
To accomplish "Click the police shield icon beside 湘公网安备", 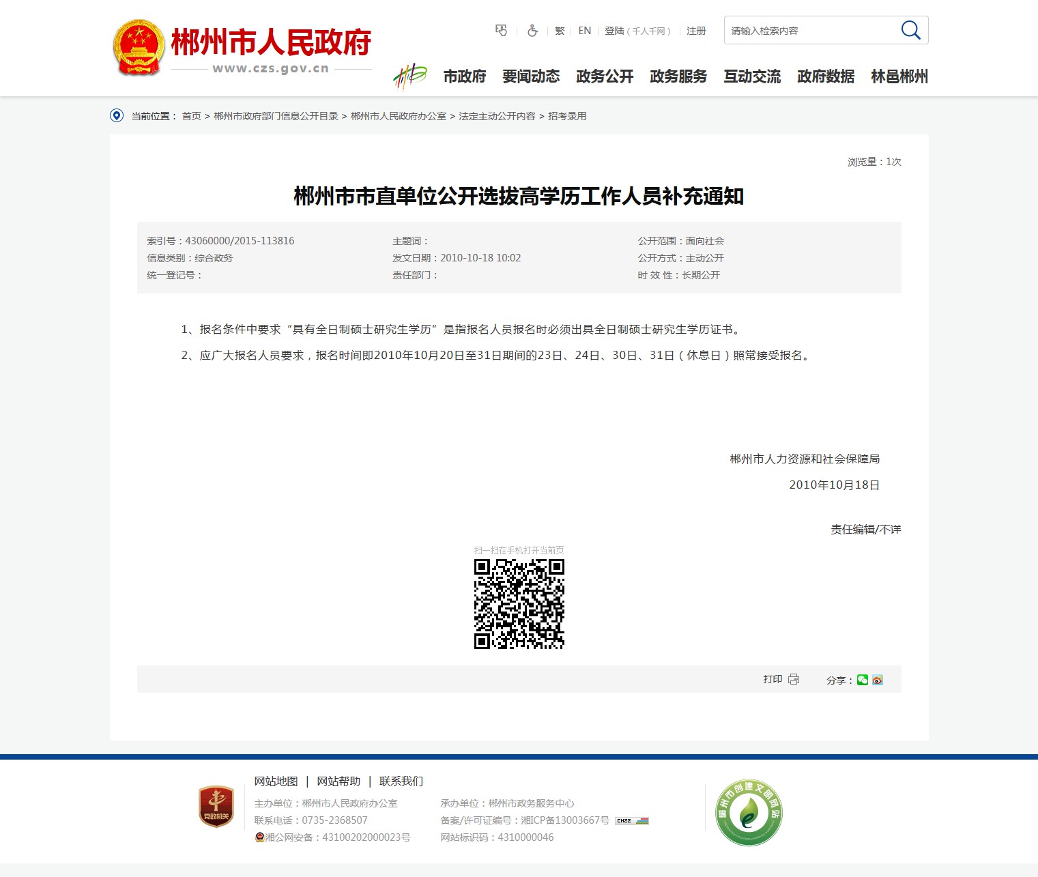I will point(259,837).
